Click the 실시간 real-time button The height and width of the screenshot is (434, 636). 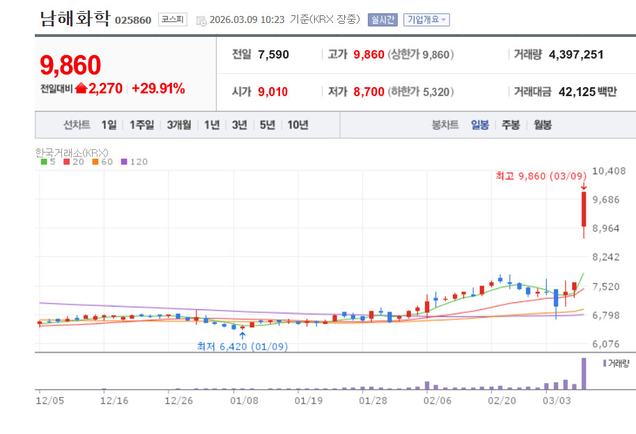(382, 20)
